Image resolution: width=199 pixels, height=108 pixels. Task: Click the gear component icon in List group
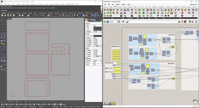click(x=121, y=10)
